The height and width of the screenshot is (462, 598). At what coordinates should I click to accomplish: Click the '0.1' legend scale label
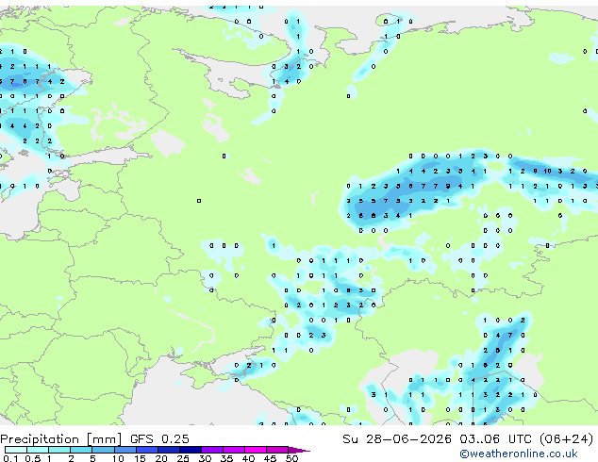(10, 458)
